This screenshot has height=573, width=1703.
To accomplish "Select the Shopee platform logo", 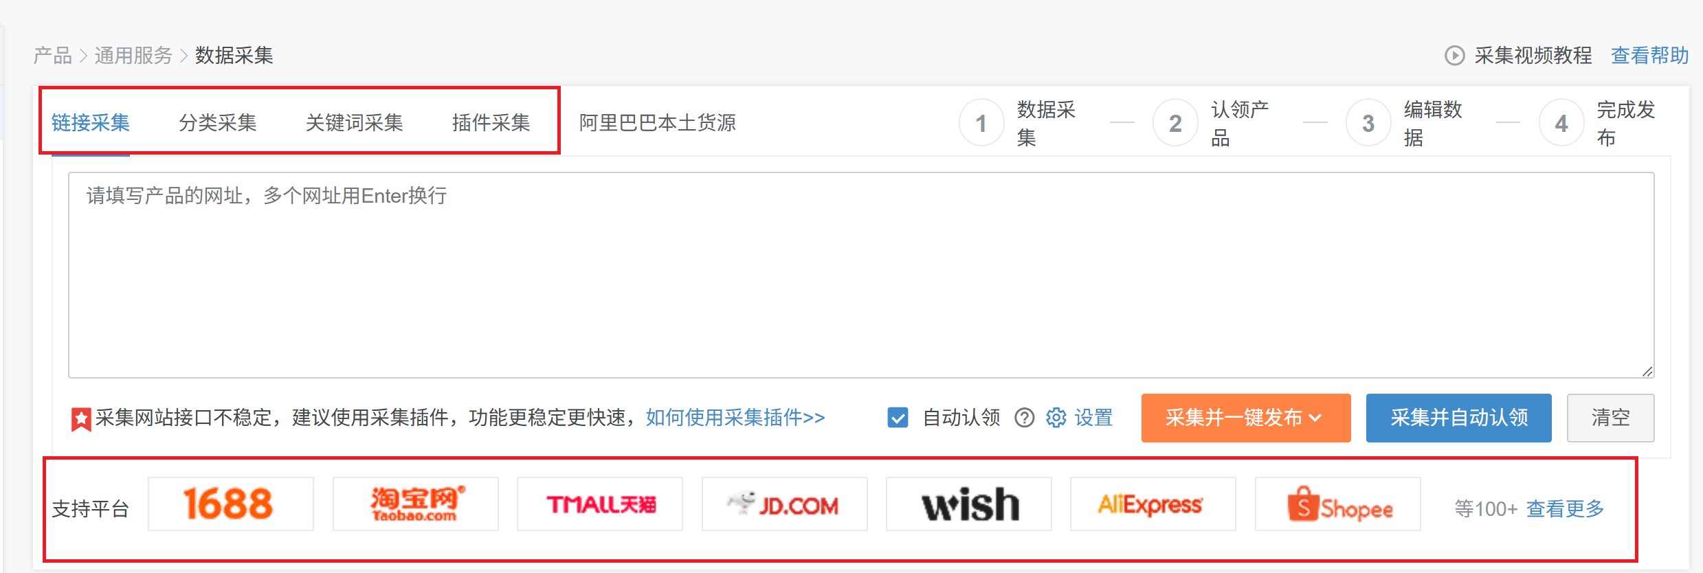I will tap(1338, 504).
